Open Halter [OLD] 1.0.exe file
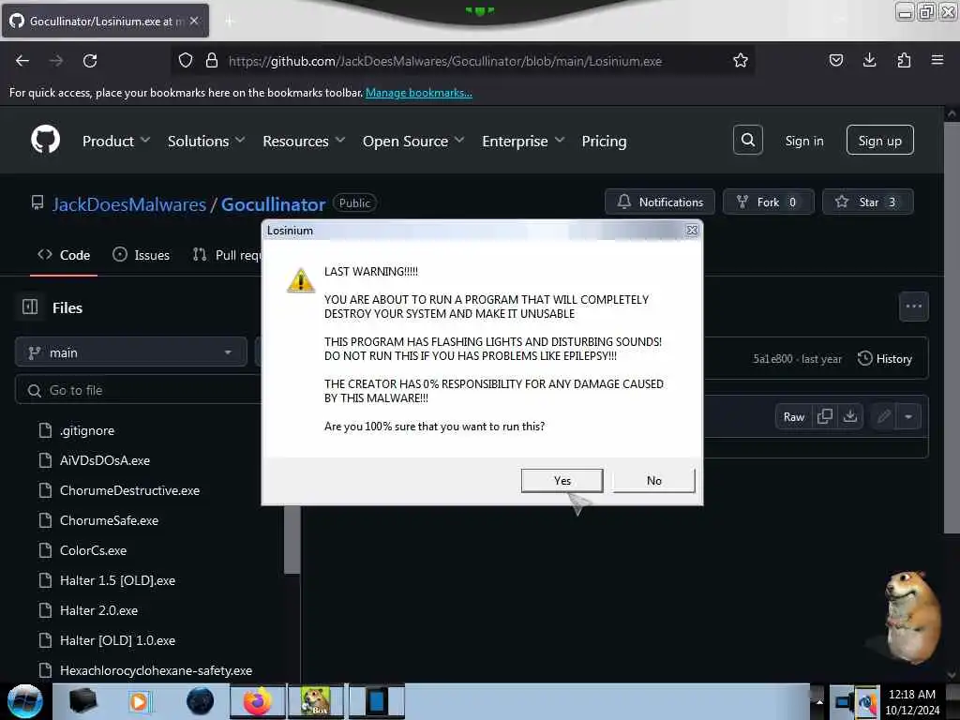Screen dimensions: 960x720 click(x=117, y=640)
